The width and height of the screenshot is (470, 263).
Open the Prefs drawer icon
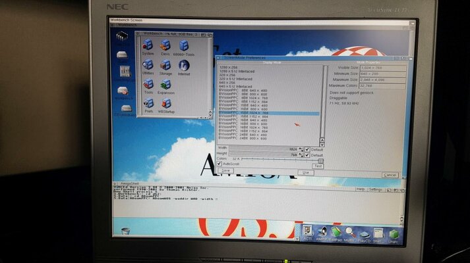148,103
